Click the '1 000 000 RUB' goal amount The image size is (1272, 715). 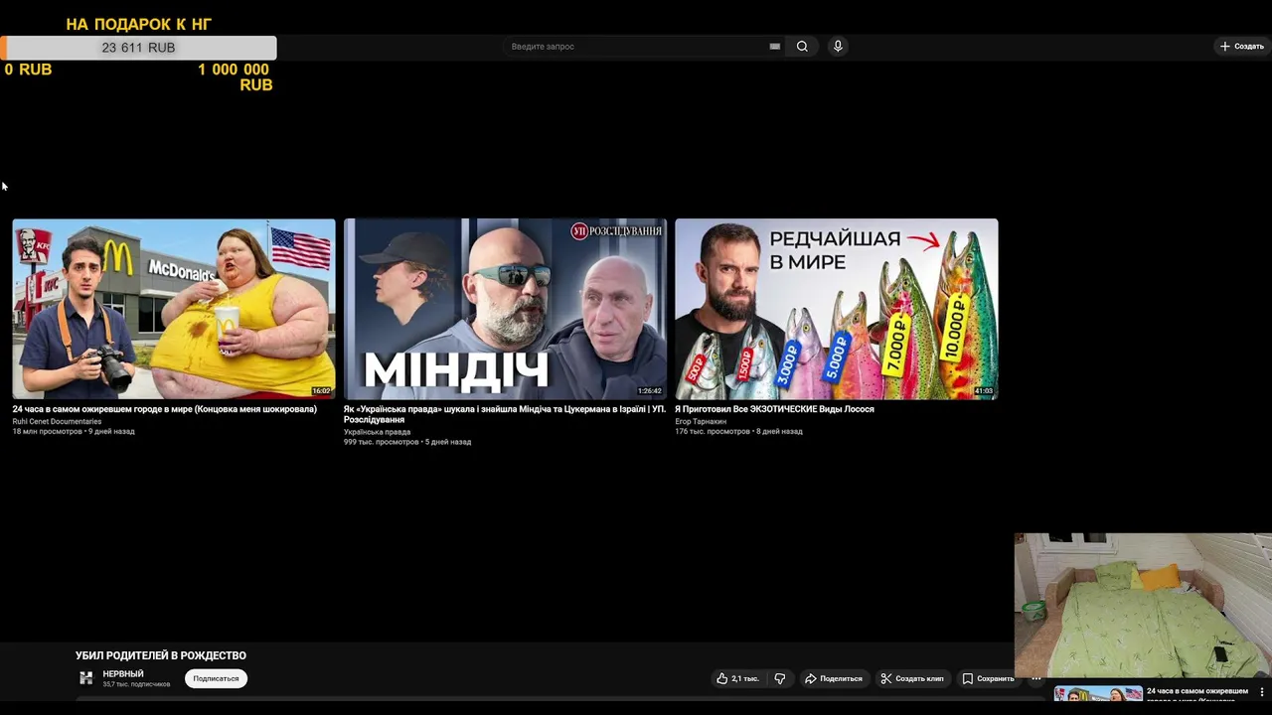pyautogui.click(x=235, y=77)
